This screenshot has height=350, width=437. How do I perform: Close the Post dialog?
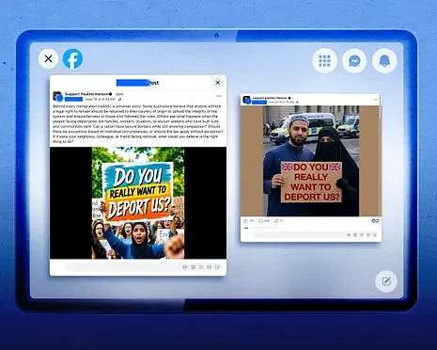coord(218,83)
